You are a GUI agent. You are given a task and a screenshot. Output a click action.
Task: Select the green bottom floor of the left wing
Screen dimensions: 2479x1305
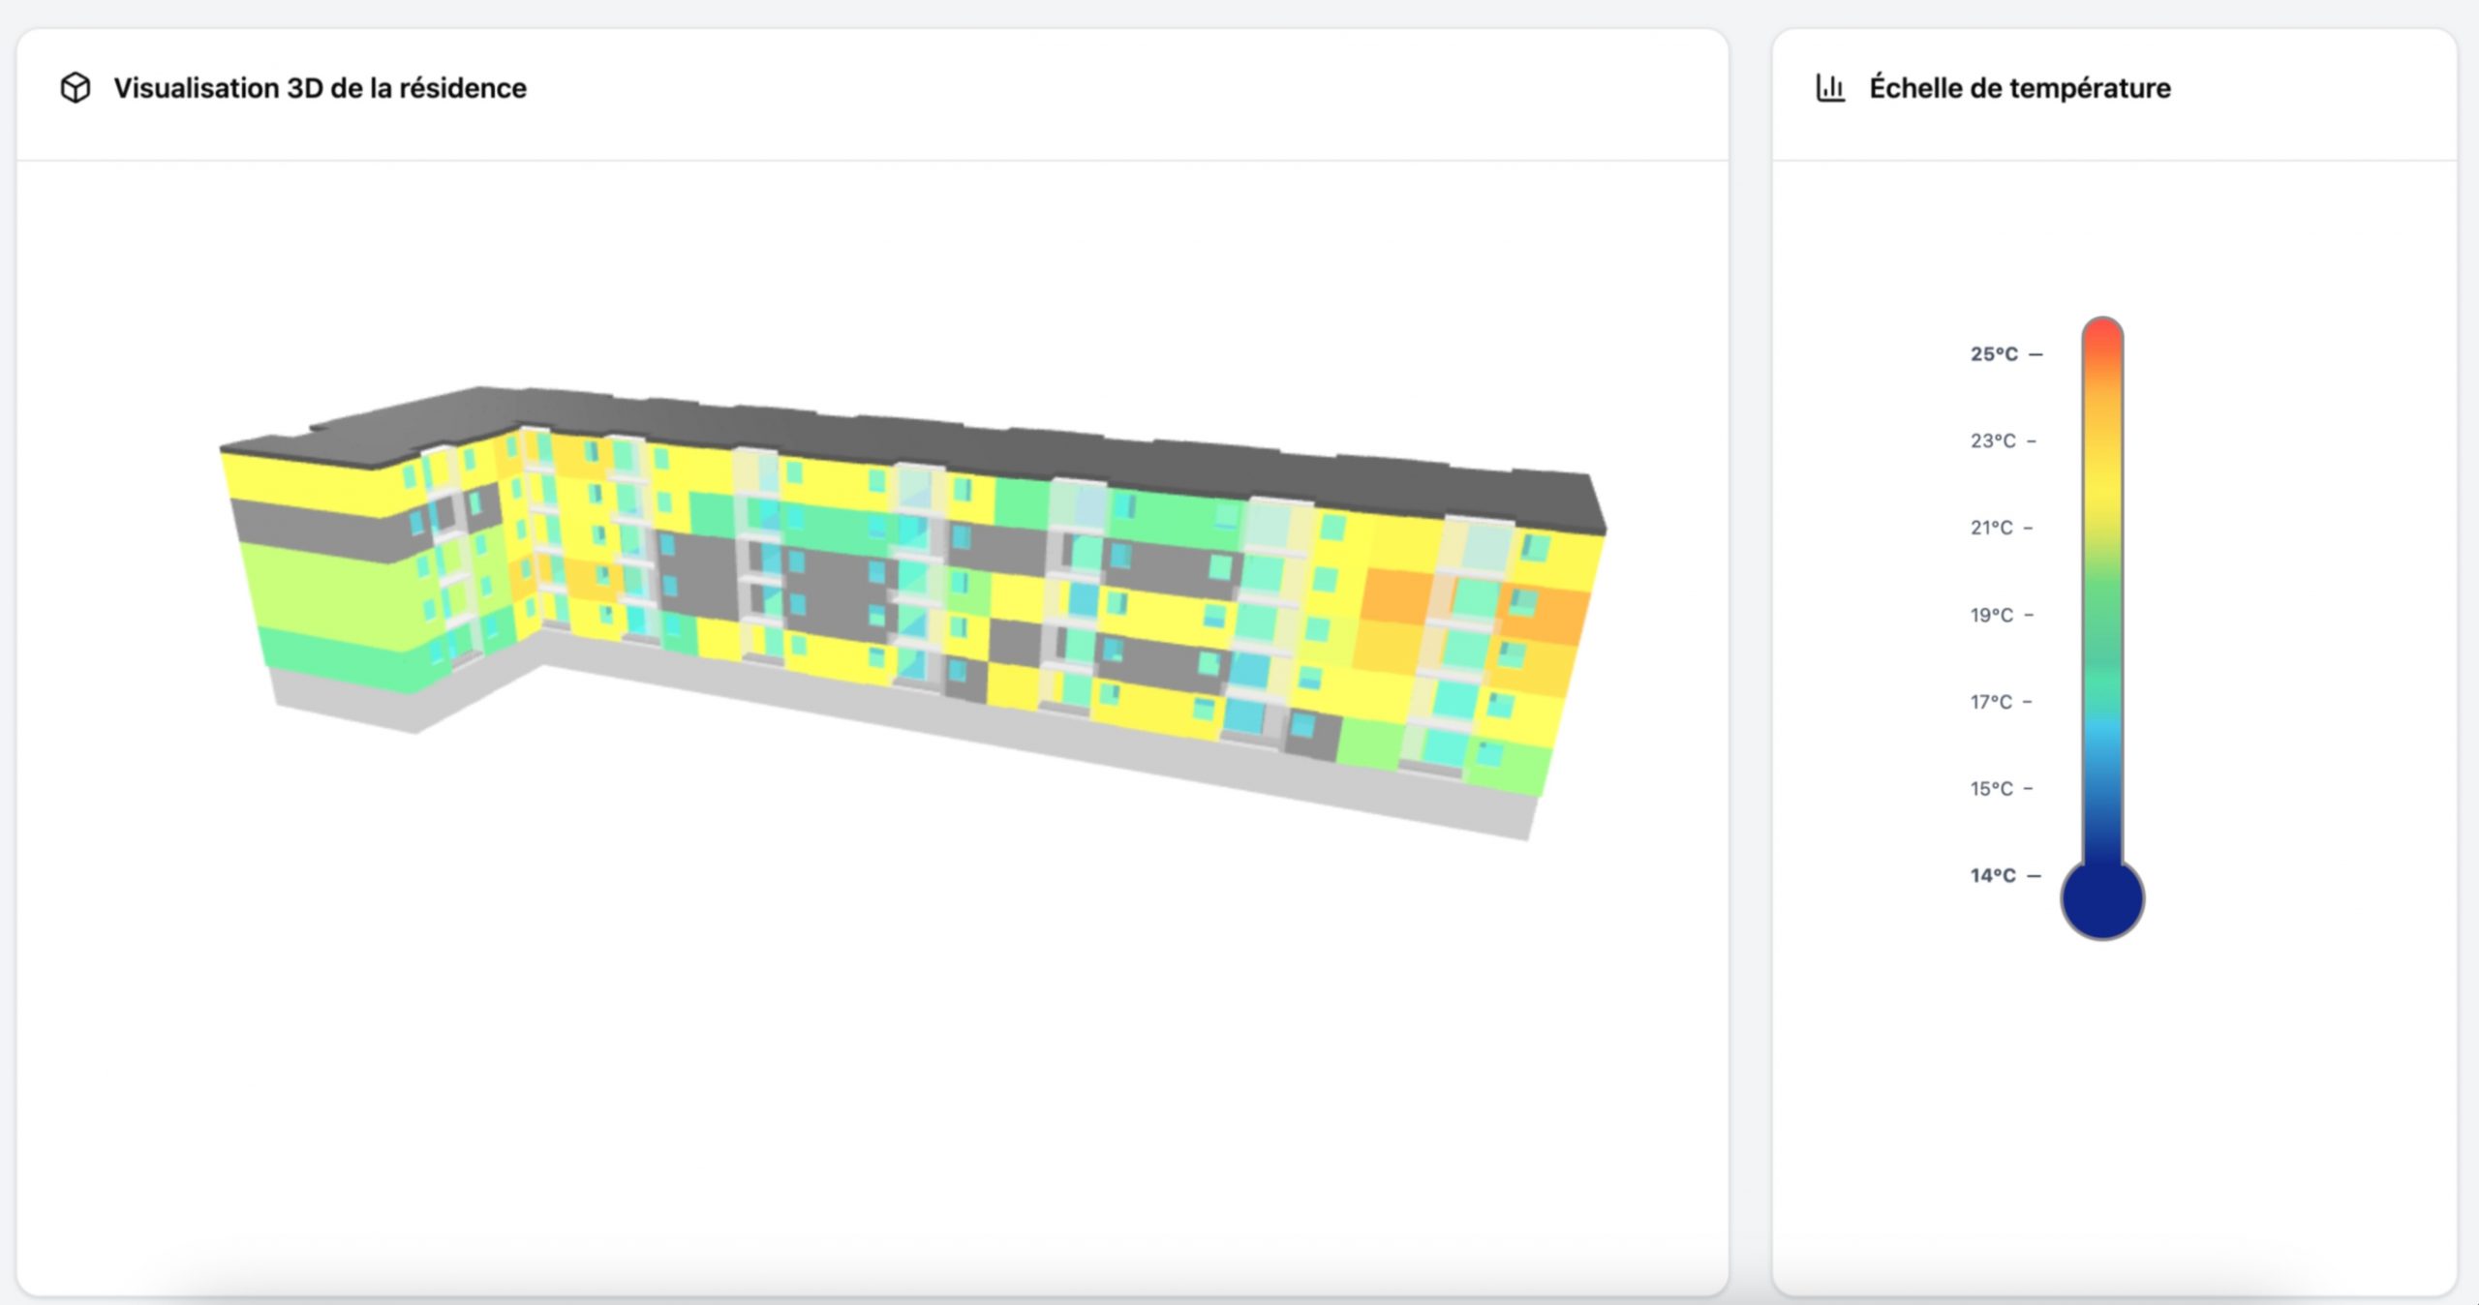339,658
